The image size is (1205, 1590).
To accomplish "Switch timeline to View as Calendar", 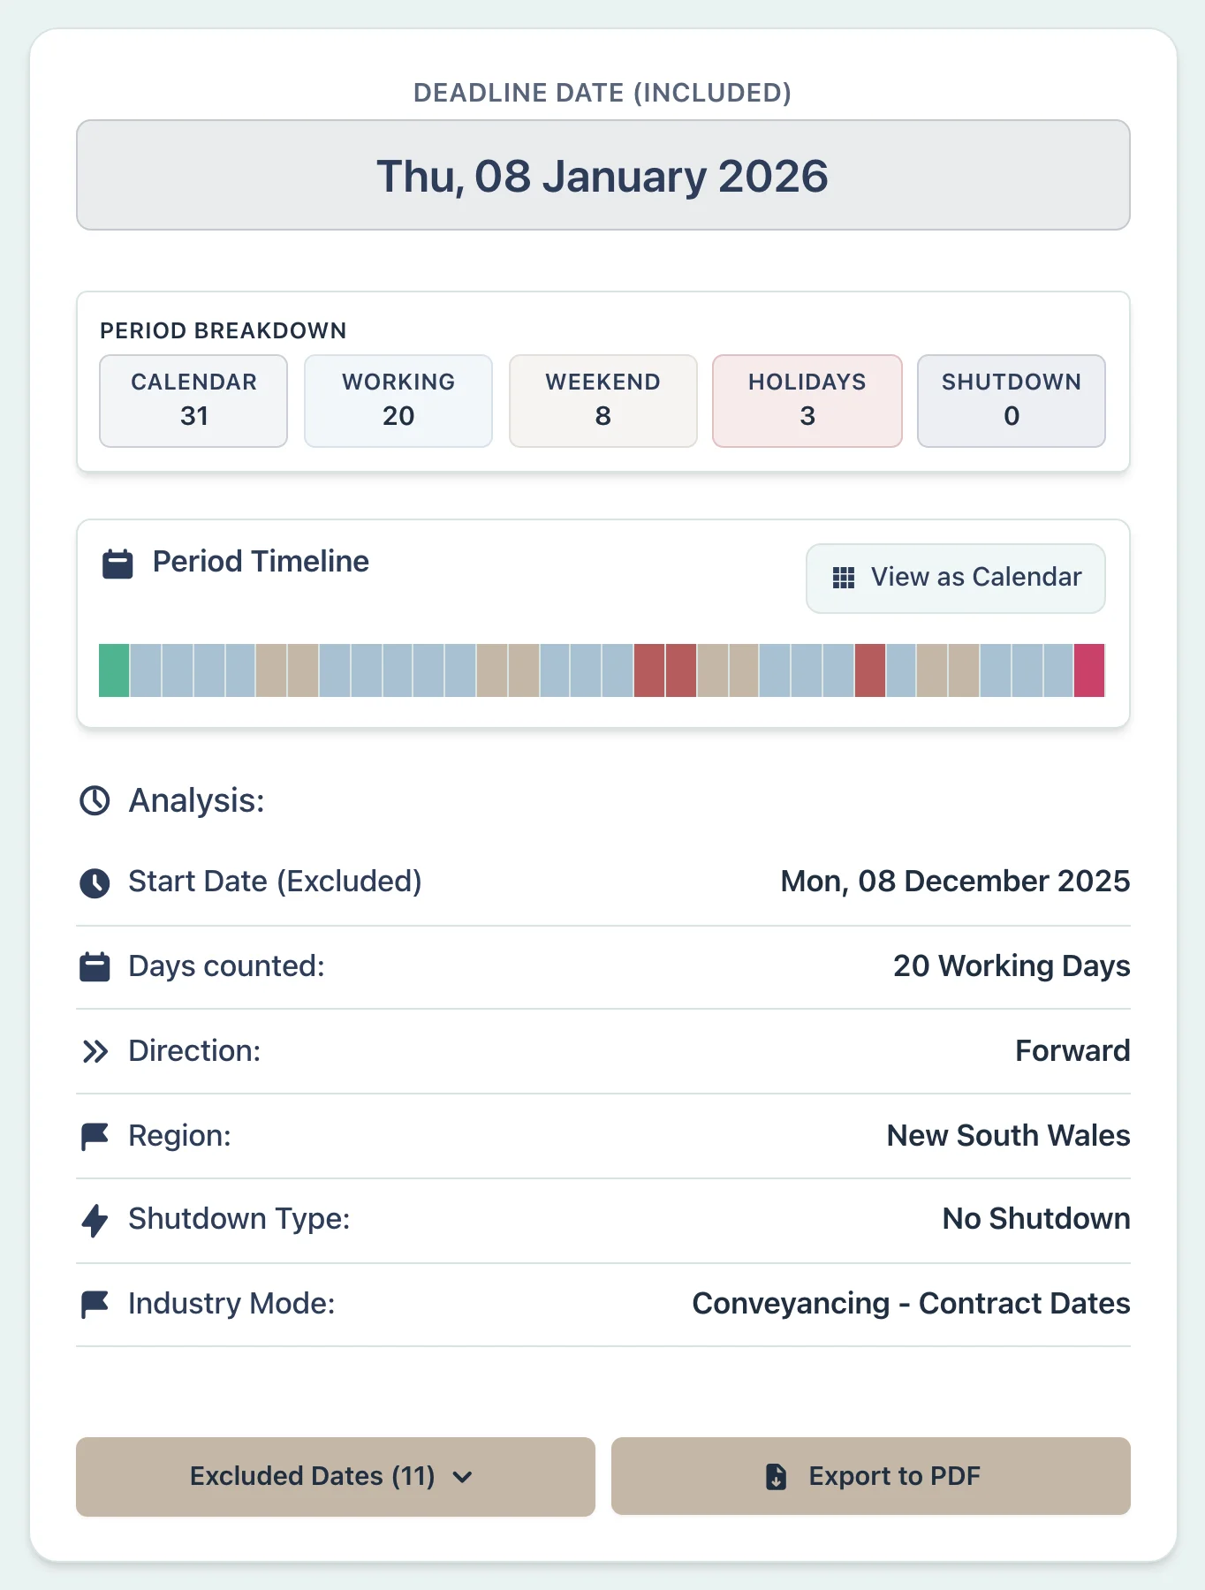I will pyautogui.click(x=955, y=578).
